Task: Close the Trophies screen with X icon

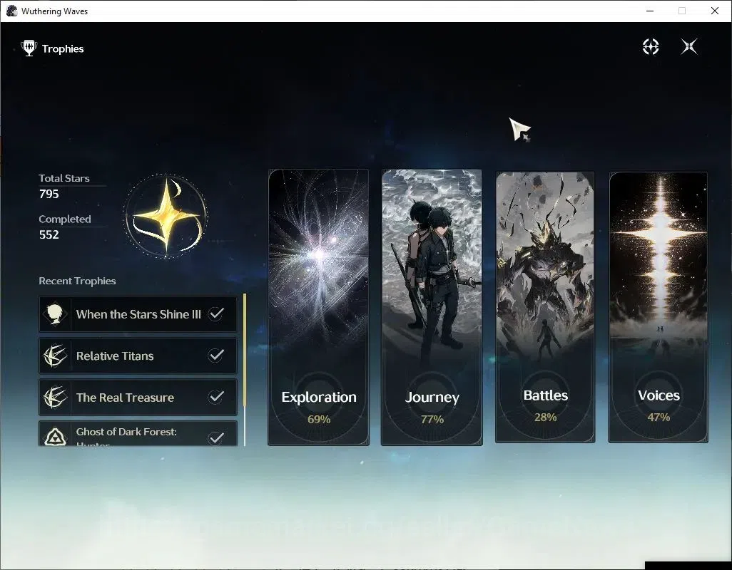Action: [x=689, y=46]
